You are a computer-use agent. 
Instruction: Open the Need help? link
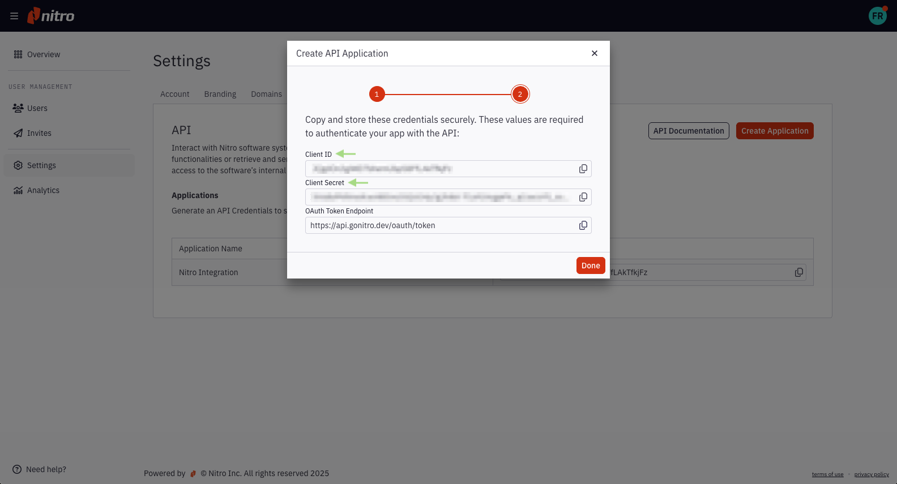click(46, 469)
